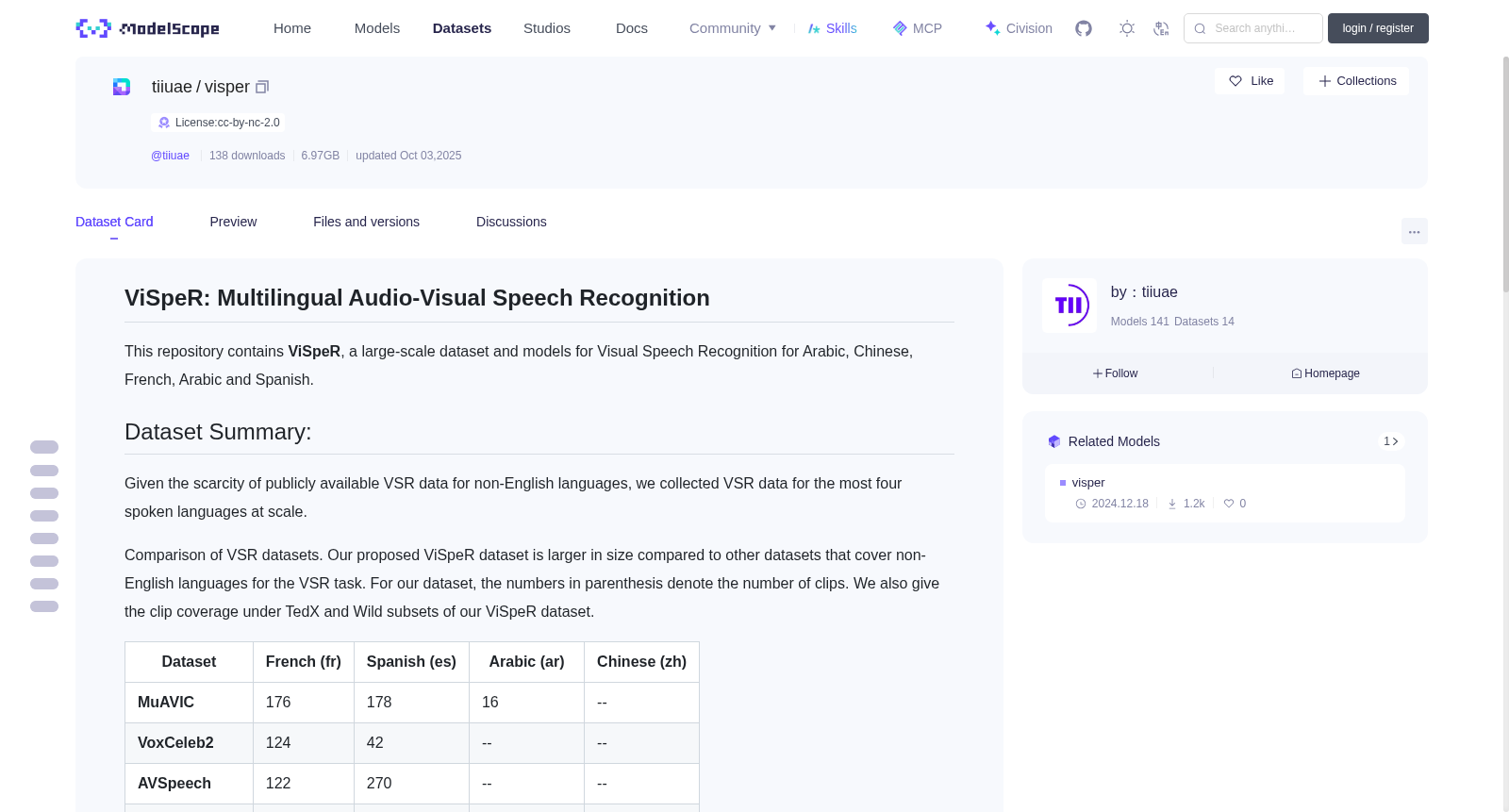Viewport: 1509px width, 812px height.
Task: Toggle the light/dark theme sun icon
Action: (x=1127, y=28)
